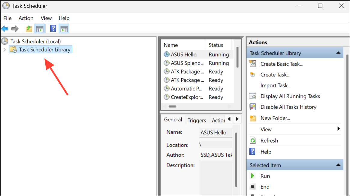Click the up-one-level folder toolbar icon
350x196 pixels.
click(x=29, y=29)
